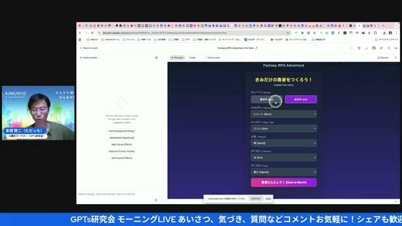
Task: Click icon right of Device button
Action: 396,58
